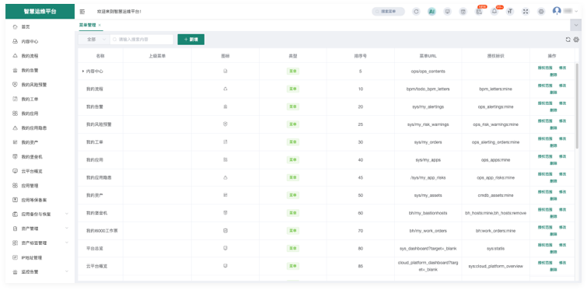Click the 'bpm/todo_bpm_letters' URL cell

point(428,89)
